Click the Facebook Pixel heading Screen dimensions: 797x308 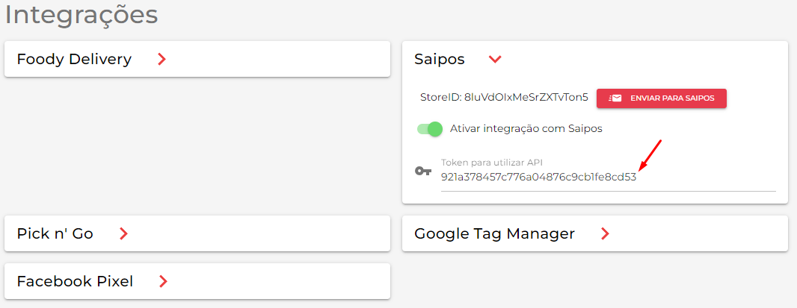pyautogui.click(x=75, y=281)
